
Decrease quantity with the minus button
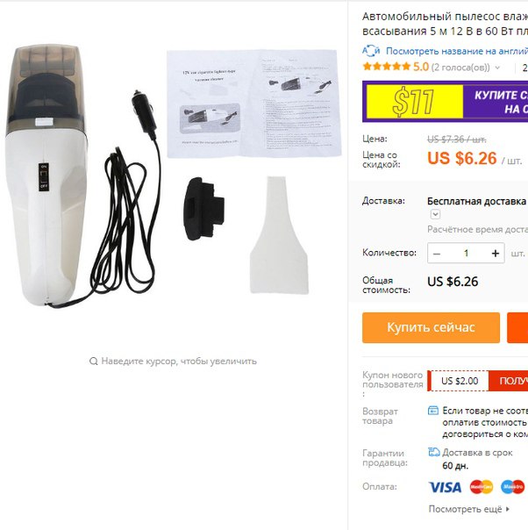437,254
